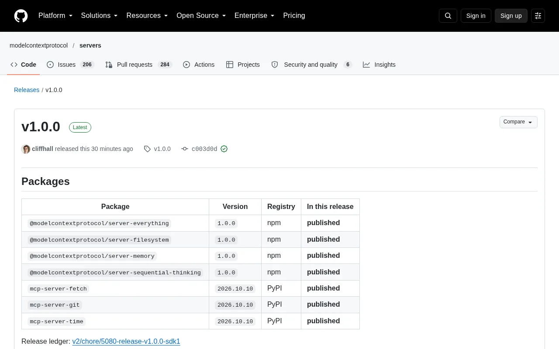
Task: Select the @modelcontextprotocol/server-memory package name
Action: tap(92, 256)
